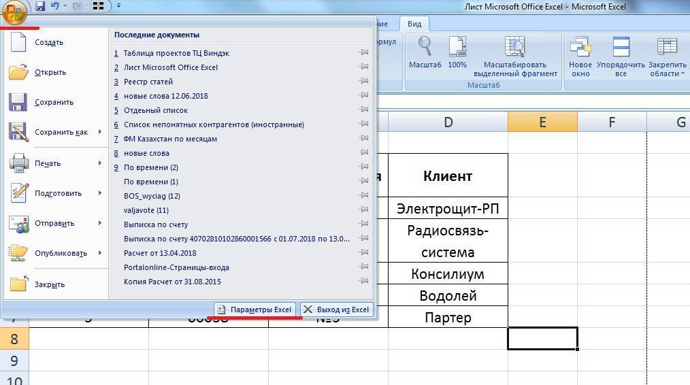Switch to the Вид ribbon tab
Viewport: 690px width, 385px height.
point(414,24)
